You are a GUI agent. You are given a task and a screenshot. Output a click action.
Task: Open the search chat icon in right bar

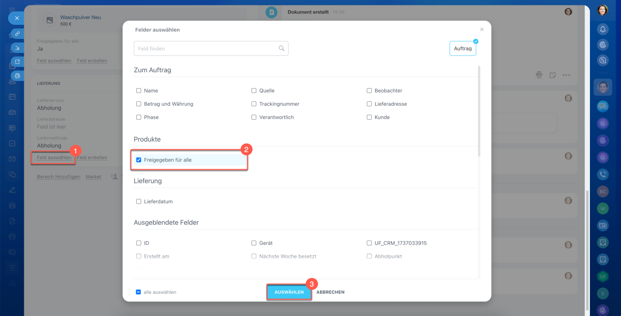pos(603,60)
